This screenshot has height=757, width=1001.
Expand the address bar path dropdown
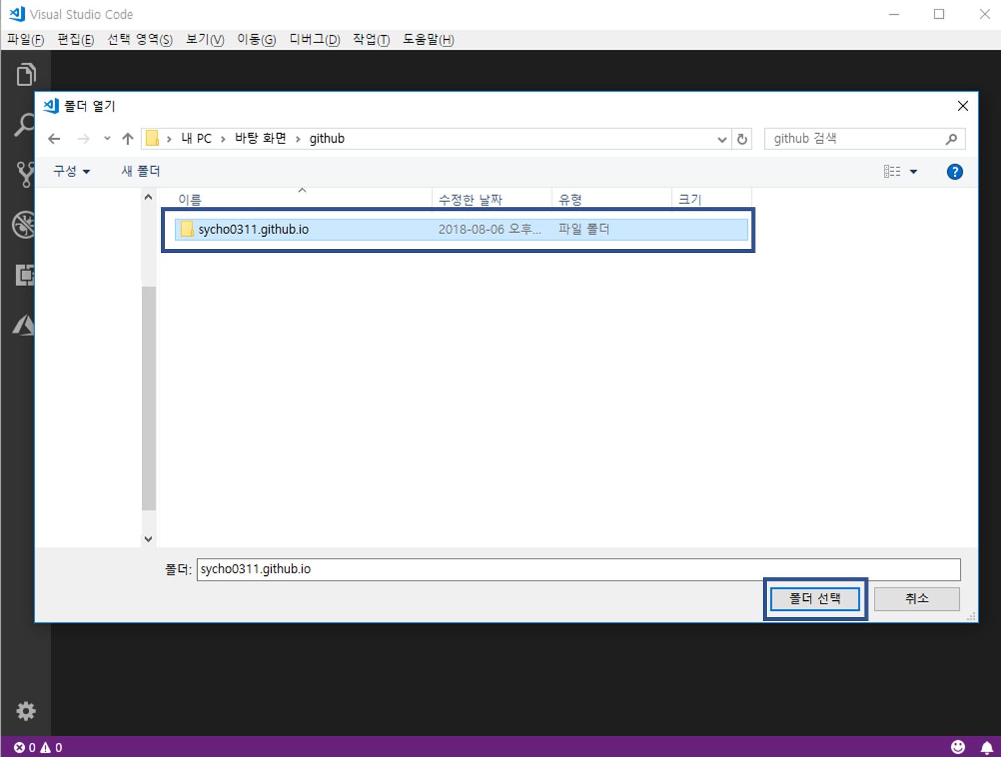(722, 139)
